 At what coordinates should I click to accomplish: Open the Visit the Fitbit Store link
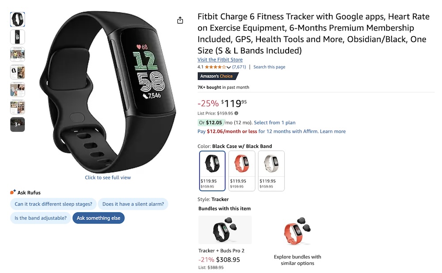(x=220, y=59)
